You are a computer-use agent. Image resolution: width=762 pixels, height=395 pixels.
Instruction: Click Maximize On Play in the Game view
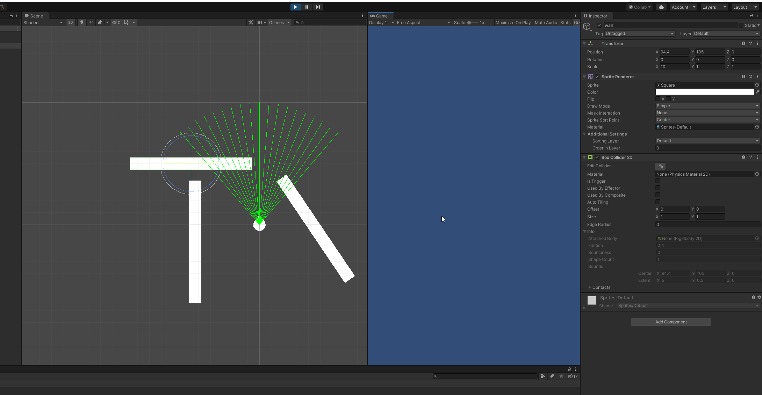pyautogui.click(x=513, y=22)
